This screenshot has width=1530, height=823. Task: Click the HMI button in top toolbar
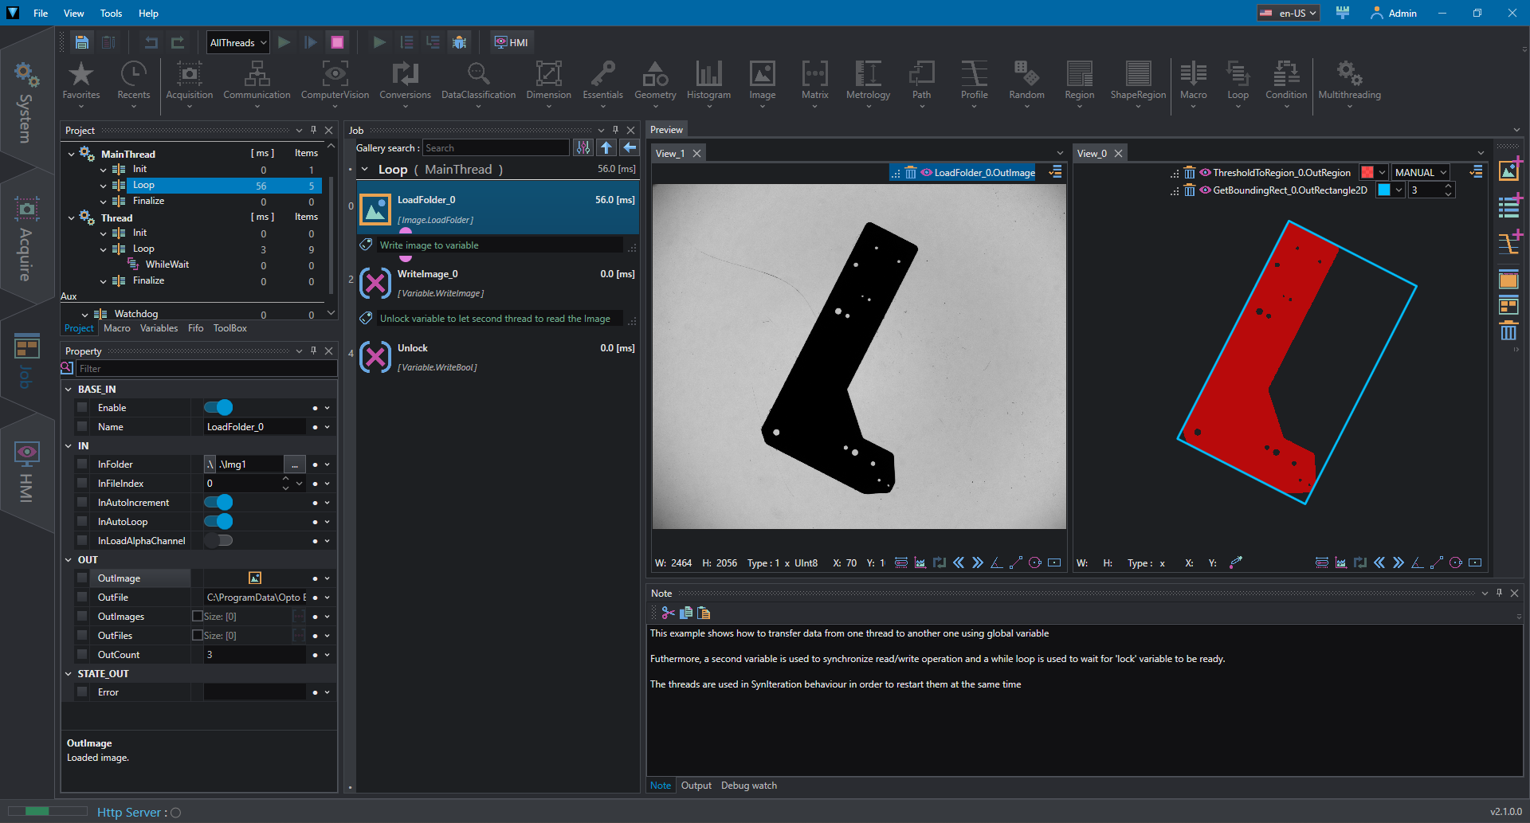click(511, 42)
